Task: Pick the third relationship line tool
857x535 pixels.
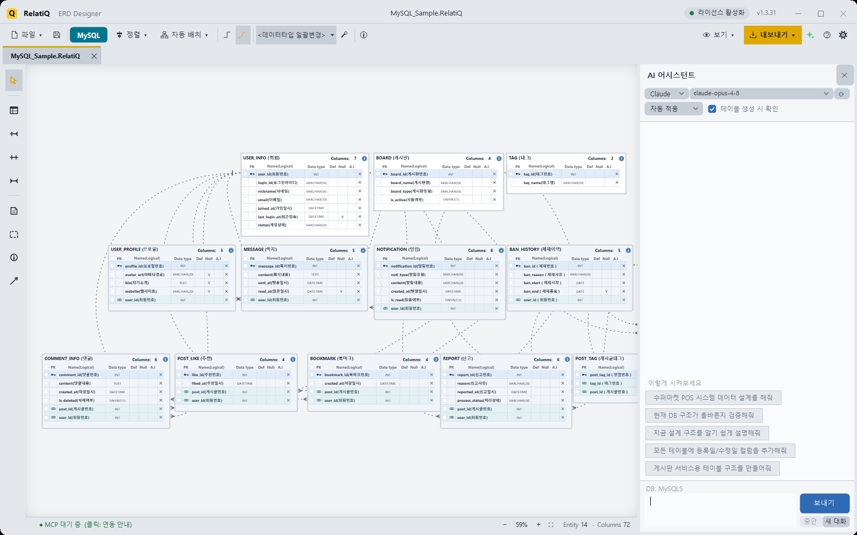Action: [14, 181]
